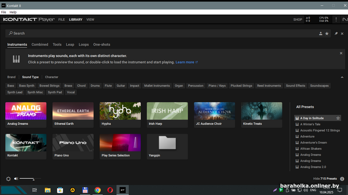Viewport: 348px width, 195px height.
Task: Open the Ethereal Earth library tile
Action: 73,115
